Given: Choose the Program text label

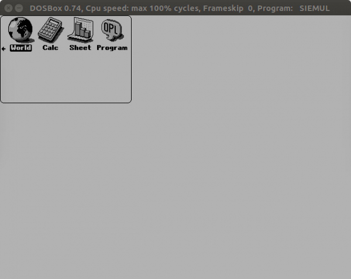Looking at the screenshot, I should (x=112, y=48).
